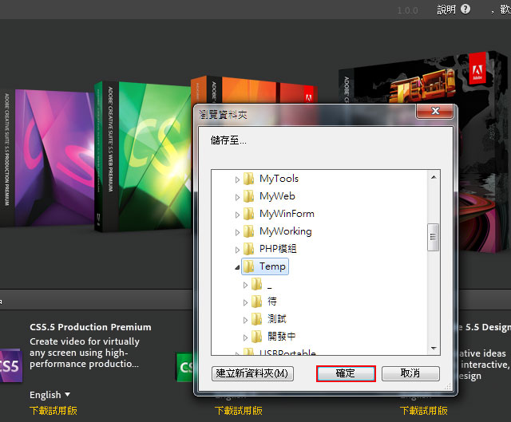This screenshot has height=422, width=511.
Task: Click the MyWorking folder icon
Action: tap(249, 231)
